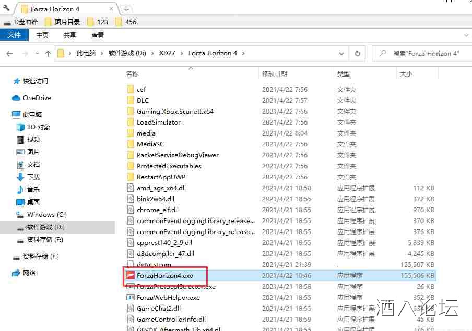Screen dimensions: 472x331
Task: Click the chrome_elf.dll file icon
Action: point(131,210)
